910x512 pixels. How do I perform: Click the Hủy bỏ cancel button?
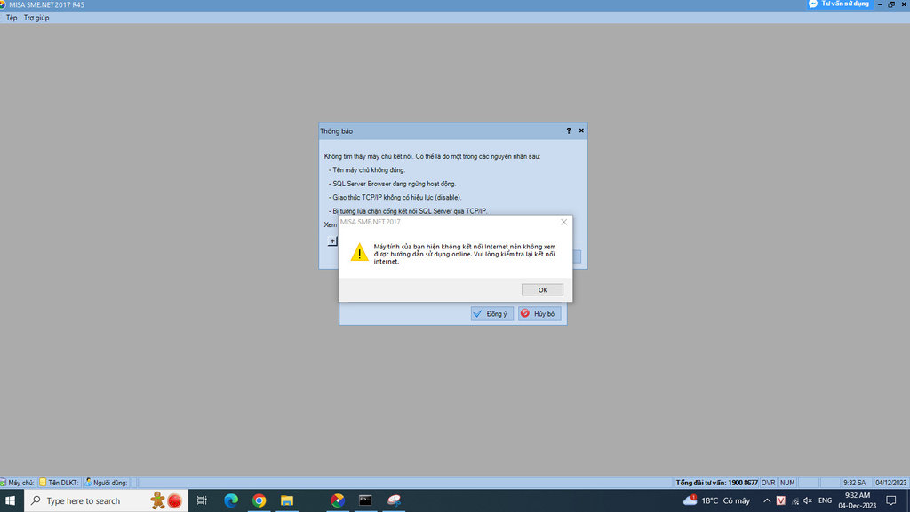coord(539,313)
